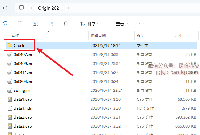
Task: Click the config.ini file icon
Action: [x=10, y=91]
